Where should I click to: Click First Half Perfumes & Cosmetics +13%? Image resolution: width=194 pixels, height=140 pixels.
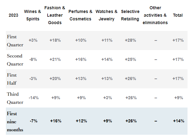click(81, 79)
